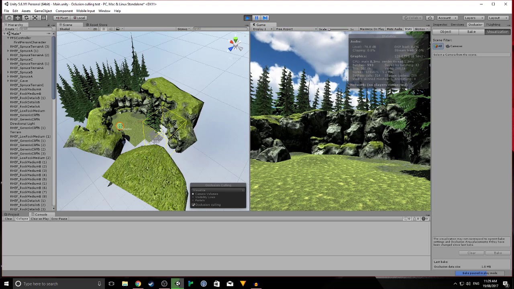Screen dimensions: 514x289
Task: Hide the Stats overlay
Action: coord(408,29)
